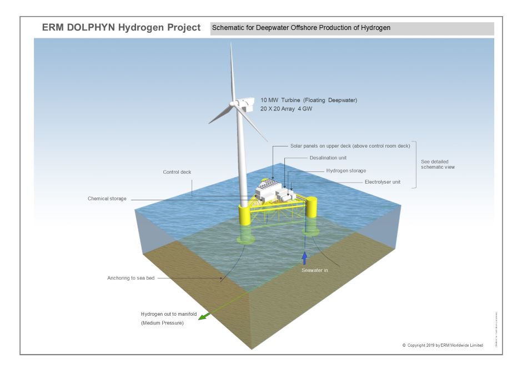
Task: Click the 'Schematic for Deepwater Offshore Production of Hydrogen' banner
Action: [x=352, y=28]
